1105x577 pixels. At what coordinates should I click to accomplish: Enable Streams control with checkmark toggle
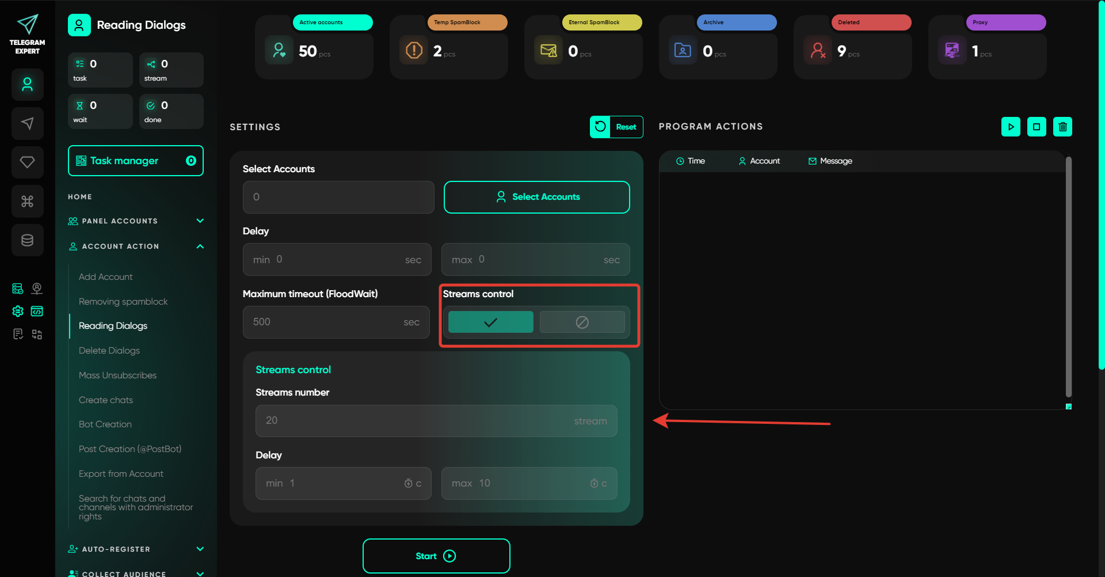pyautogui.click(x=490, y=322)
